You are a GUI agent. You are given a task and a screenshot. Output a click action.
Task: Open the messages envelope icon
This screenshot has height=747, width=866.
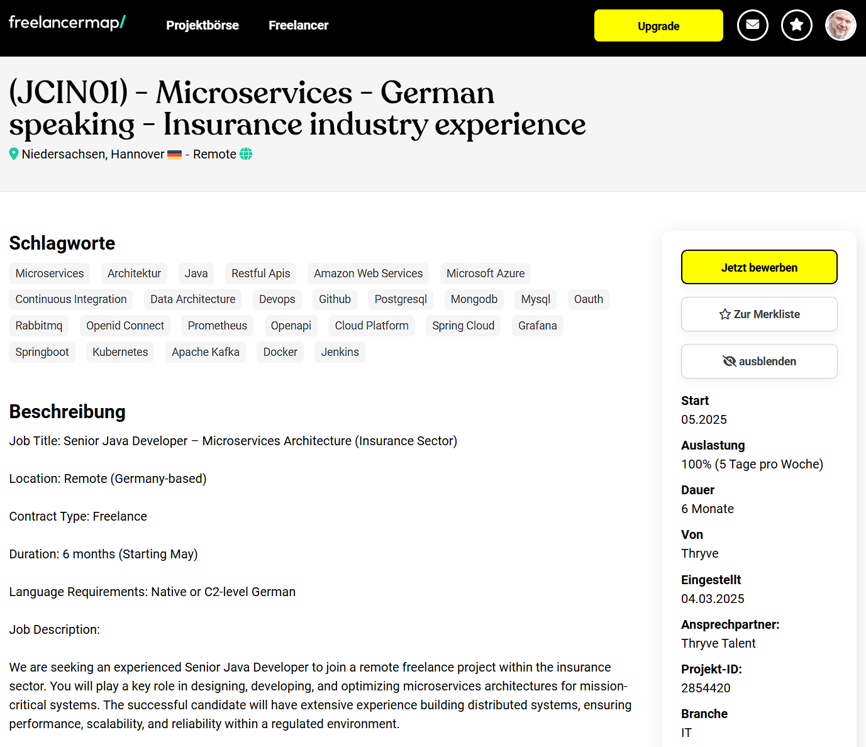752,25
